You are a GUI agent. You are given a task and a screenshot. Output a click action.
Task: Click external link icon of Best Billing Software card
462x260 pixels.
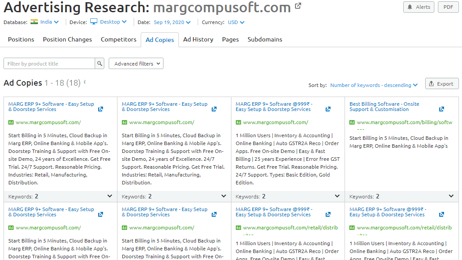[441, 109]
